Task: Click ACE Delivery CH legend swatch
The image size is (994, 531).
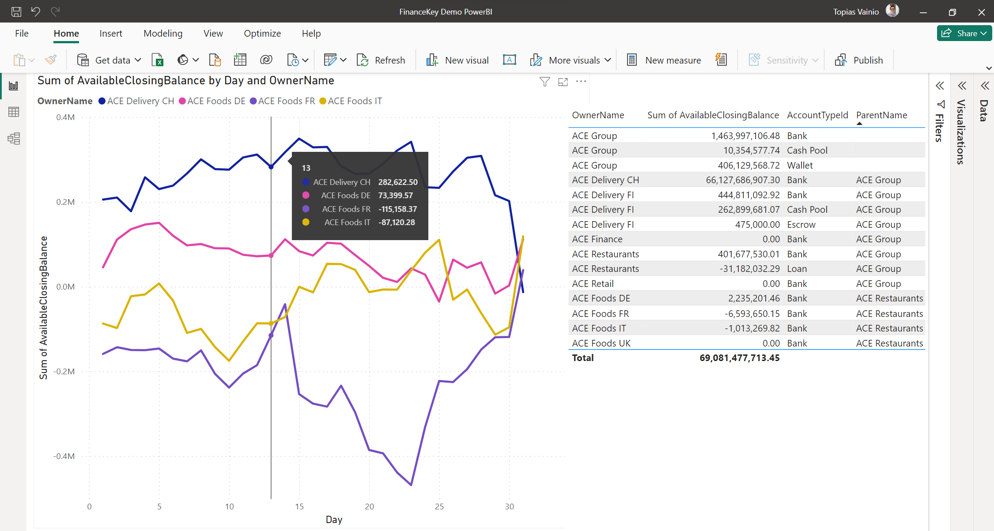Action: pyautogui.click(x=102, y=101)
